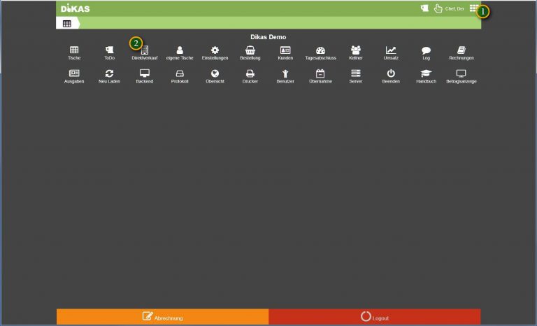Click the breadcrumb table icon
Image resolution: width=537 pixels, height=326 pixels.
click(x=67, y=23)
